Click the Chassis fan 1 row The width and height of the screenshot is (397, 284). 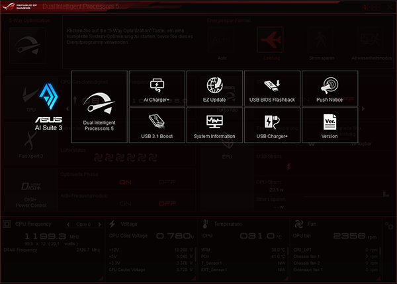coord(335,256)
